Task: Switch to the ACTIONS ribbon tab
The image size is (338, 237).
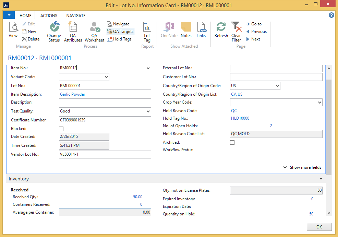Action: coord(49,15)
